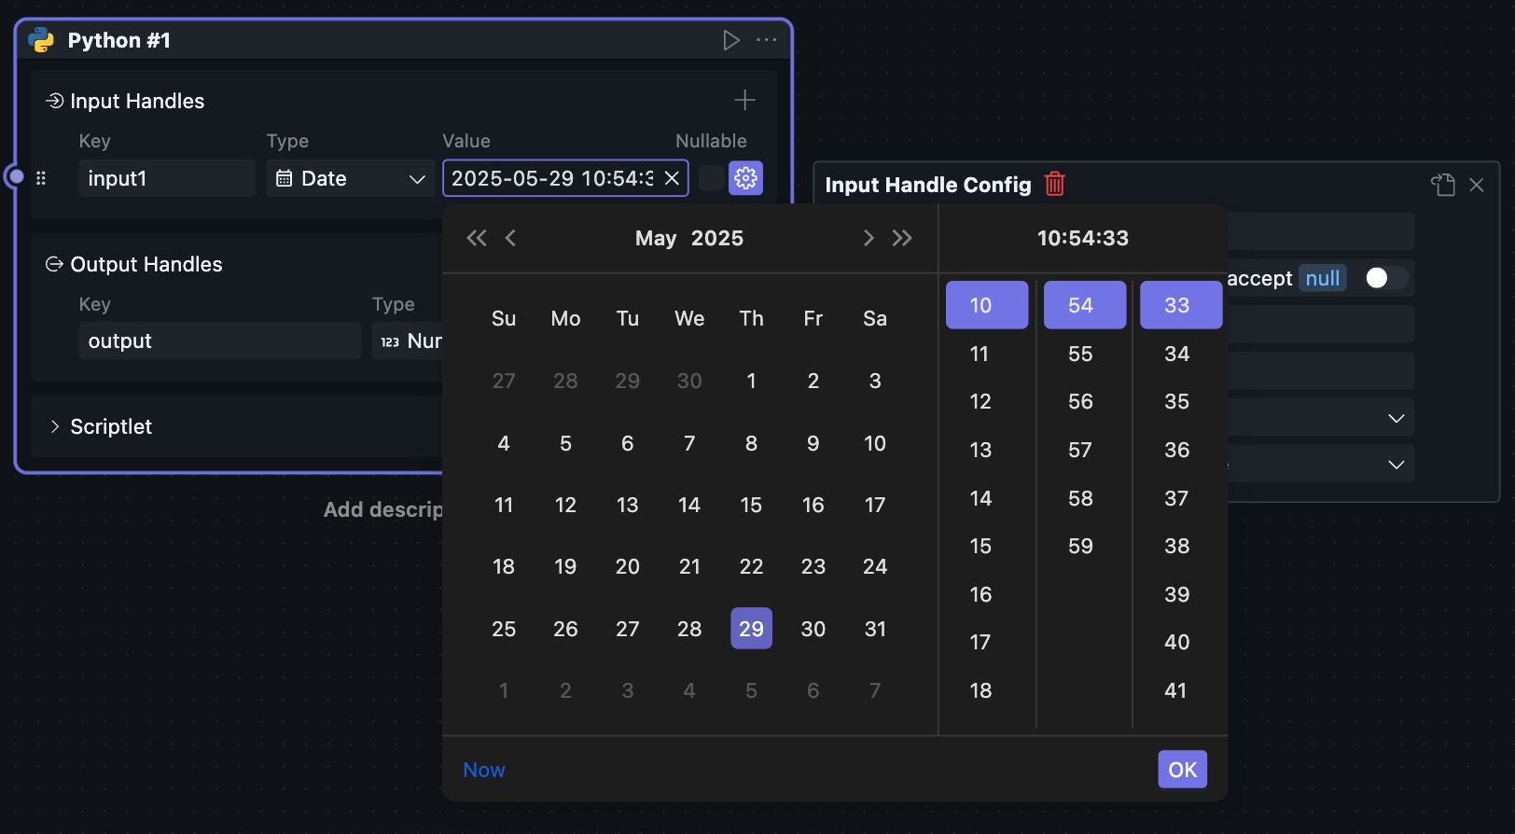This screenshot has width=1515, height=834.
Task: Select hour 14 in time column
Action: (x=980, y=498)
